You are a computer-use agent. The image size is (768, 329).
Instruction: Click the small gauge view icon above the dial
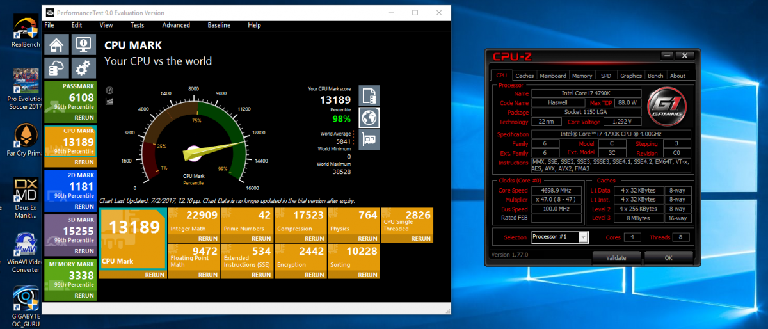pos(109,90)
